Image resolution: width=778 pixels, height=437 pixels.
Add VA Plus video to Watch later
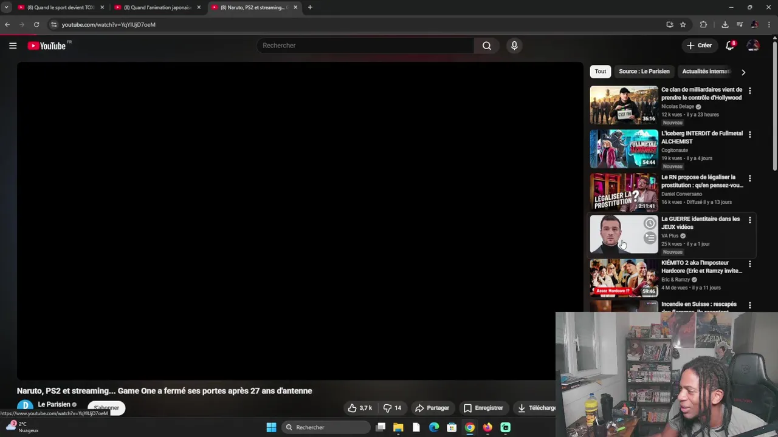coord(650,223)
